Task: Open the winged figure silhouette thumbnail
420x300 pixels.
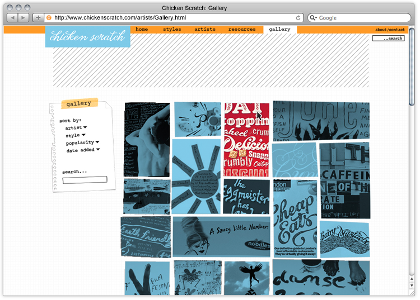Action: click(247, 278)
